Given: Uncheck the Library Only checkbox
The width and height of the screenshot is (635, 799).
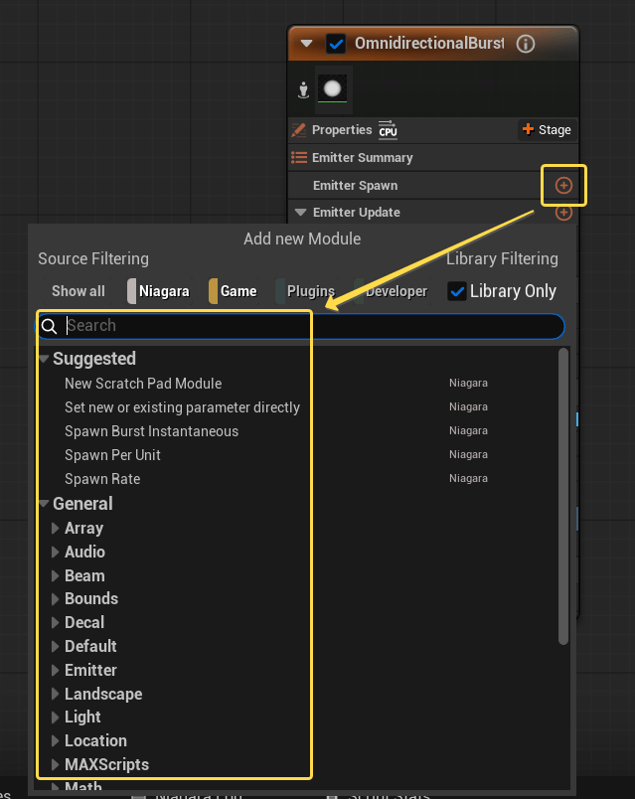Looking at the screenshot, I should click(457, 291).
